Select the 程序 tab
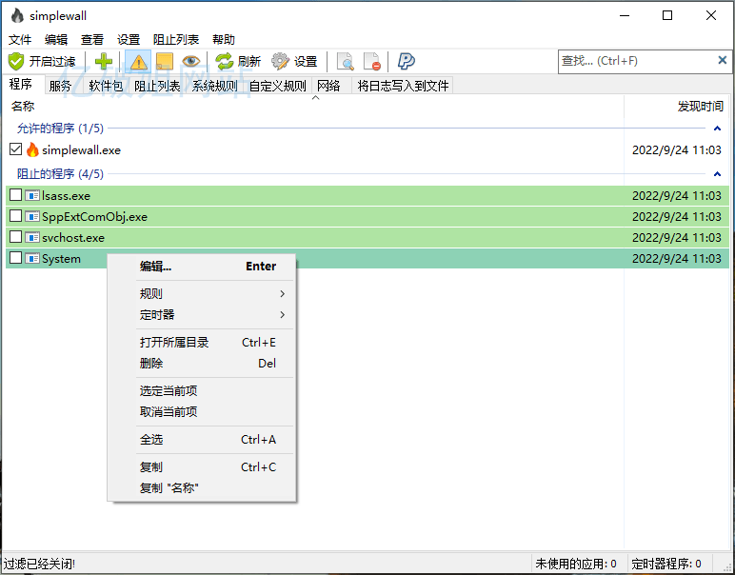 (x=21, y=85)
